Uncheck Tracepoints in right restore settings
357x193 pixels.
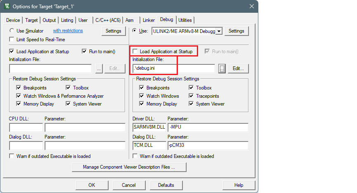(192, 96)
